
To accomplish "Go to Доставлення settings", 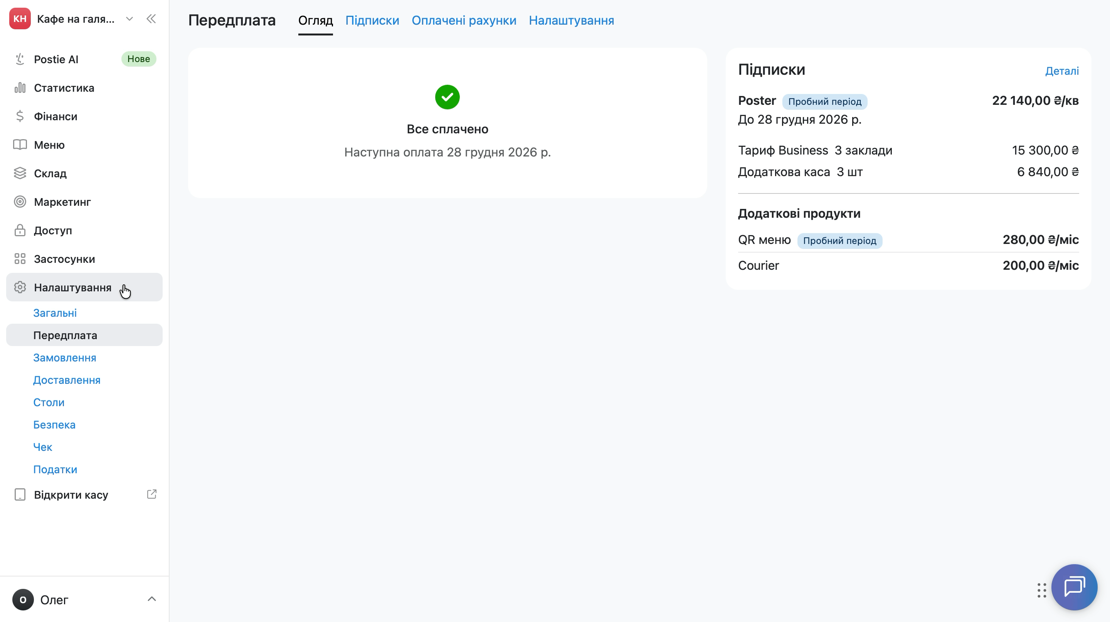I will (67, 380).
